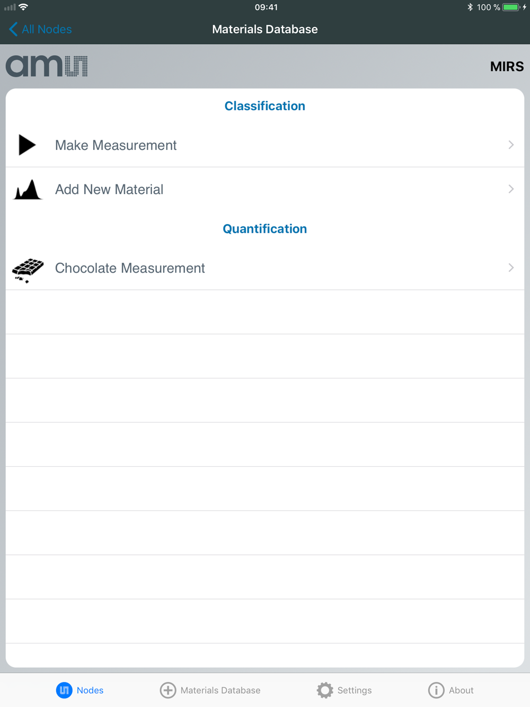Go back to All Nodes

tap(40, 29)
